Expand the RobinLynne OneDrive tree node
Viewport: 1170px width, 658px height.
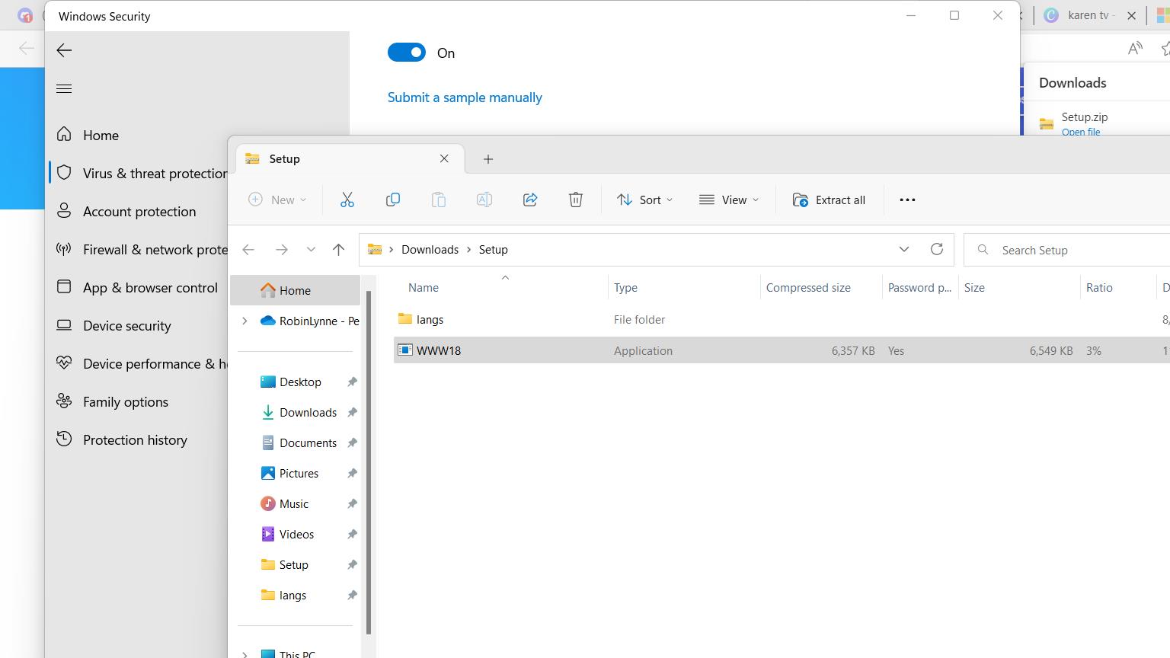245,321
